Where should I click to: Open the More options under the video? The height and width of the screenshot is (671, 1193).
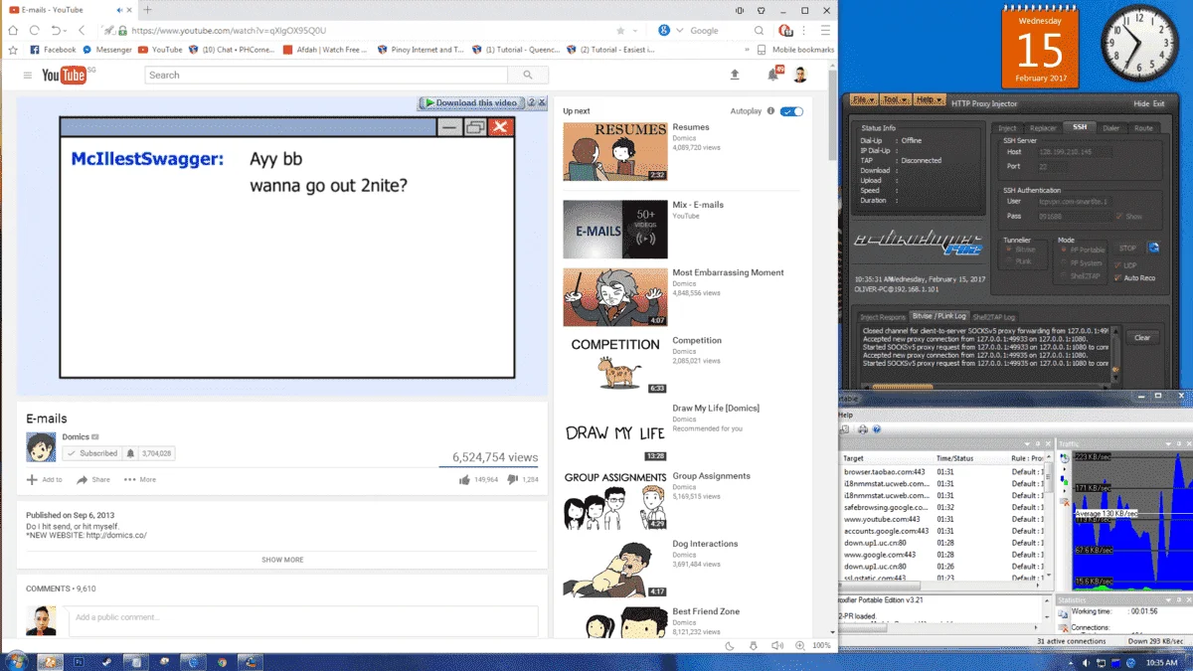139,479
